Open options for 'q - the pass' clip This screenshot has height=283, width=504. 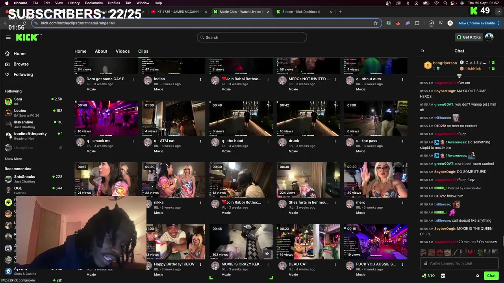click(402, 141)
